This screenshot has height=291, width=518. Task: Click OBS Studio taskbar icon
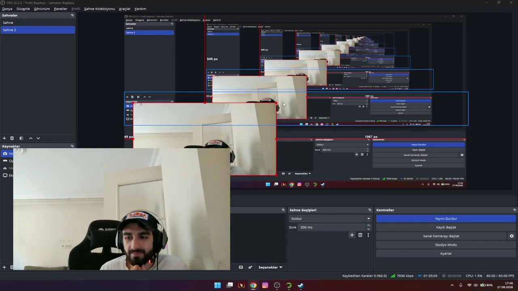click(277, 285)
